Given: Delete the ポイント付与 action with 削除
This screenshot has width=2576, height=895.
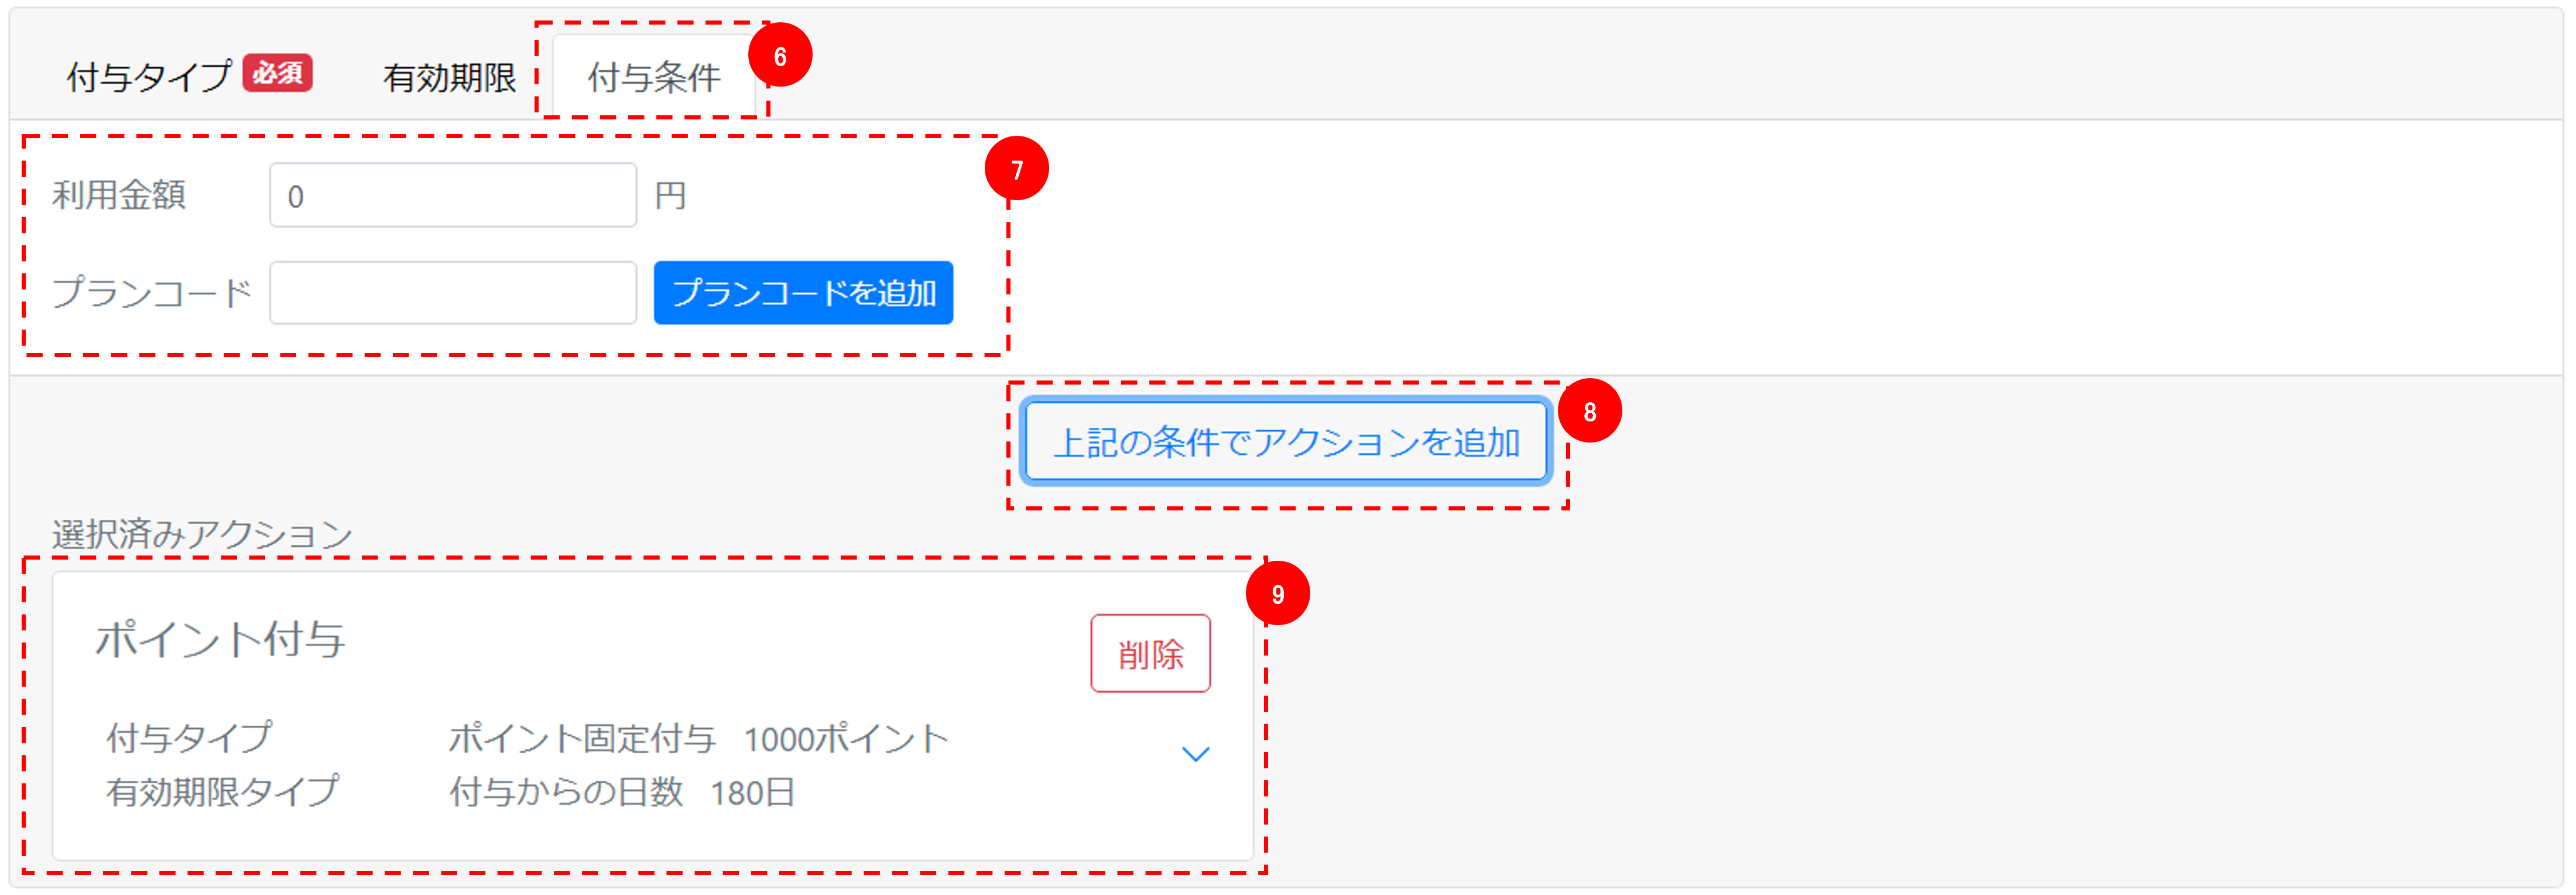Looking at the screenshot, I should click(x=1150, y=653).
